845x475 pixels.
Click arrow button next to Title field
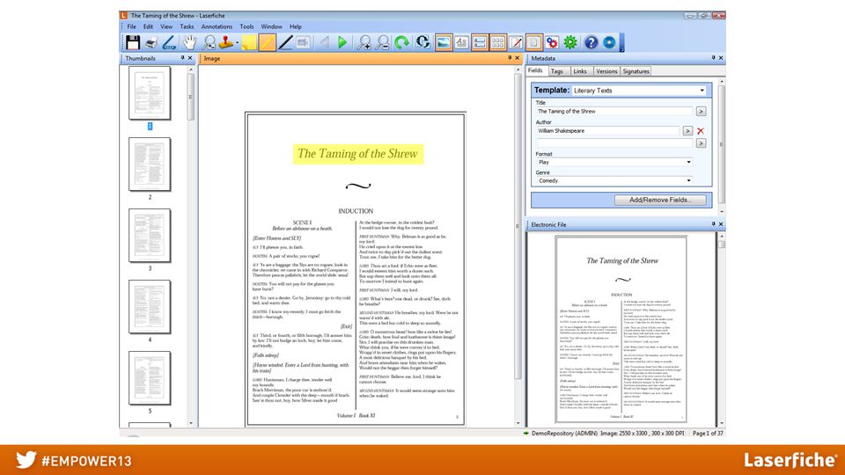tap(702, 112)
